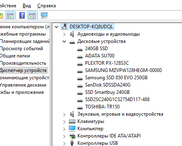Select the DESKTOP-KQ8UDQL computer name
182x146 pixels.
pyautogui.click(x=91, y=27)
